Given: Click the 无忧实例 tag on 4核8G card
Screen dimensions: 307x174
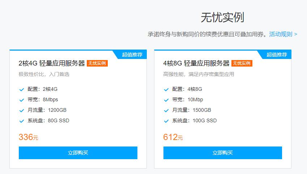Looking at the screenshot, I should point(242,63).
